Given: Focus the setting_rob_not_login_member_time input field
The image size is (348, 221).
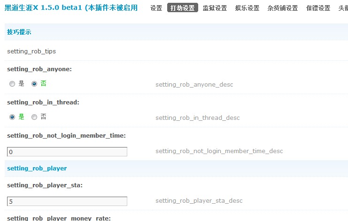Looking at the screenshot, I should (67, 152).
